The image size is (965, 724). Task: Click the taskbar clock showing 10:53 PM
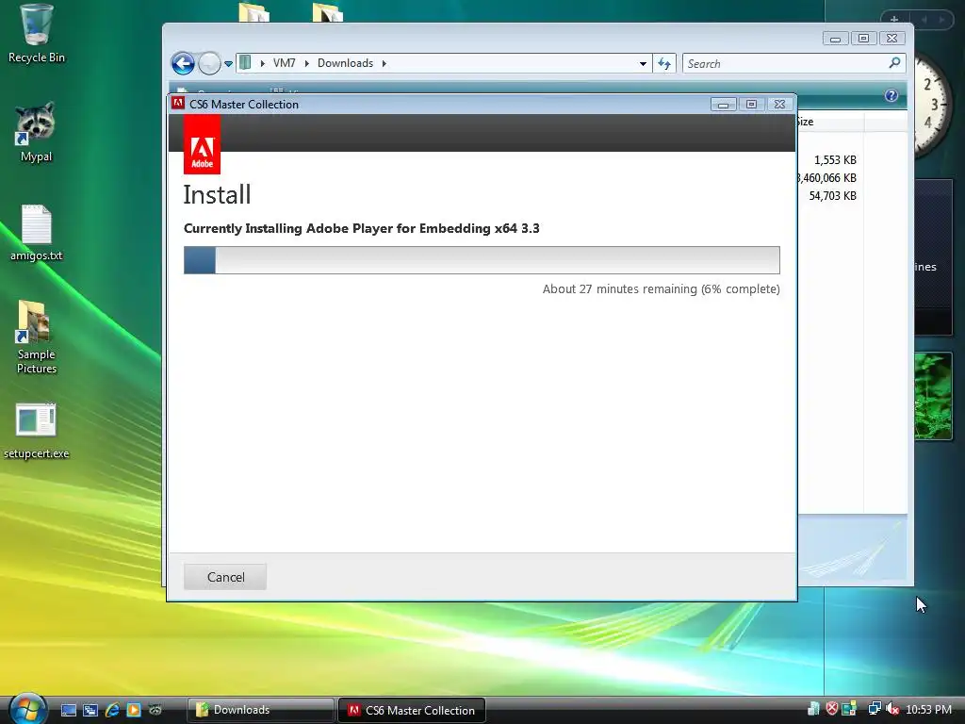tap(928, 709)
